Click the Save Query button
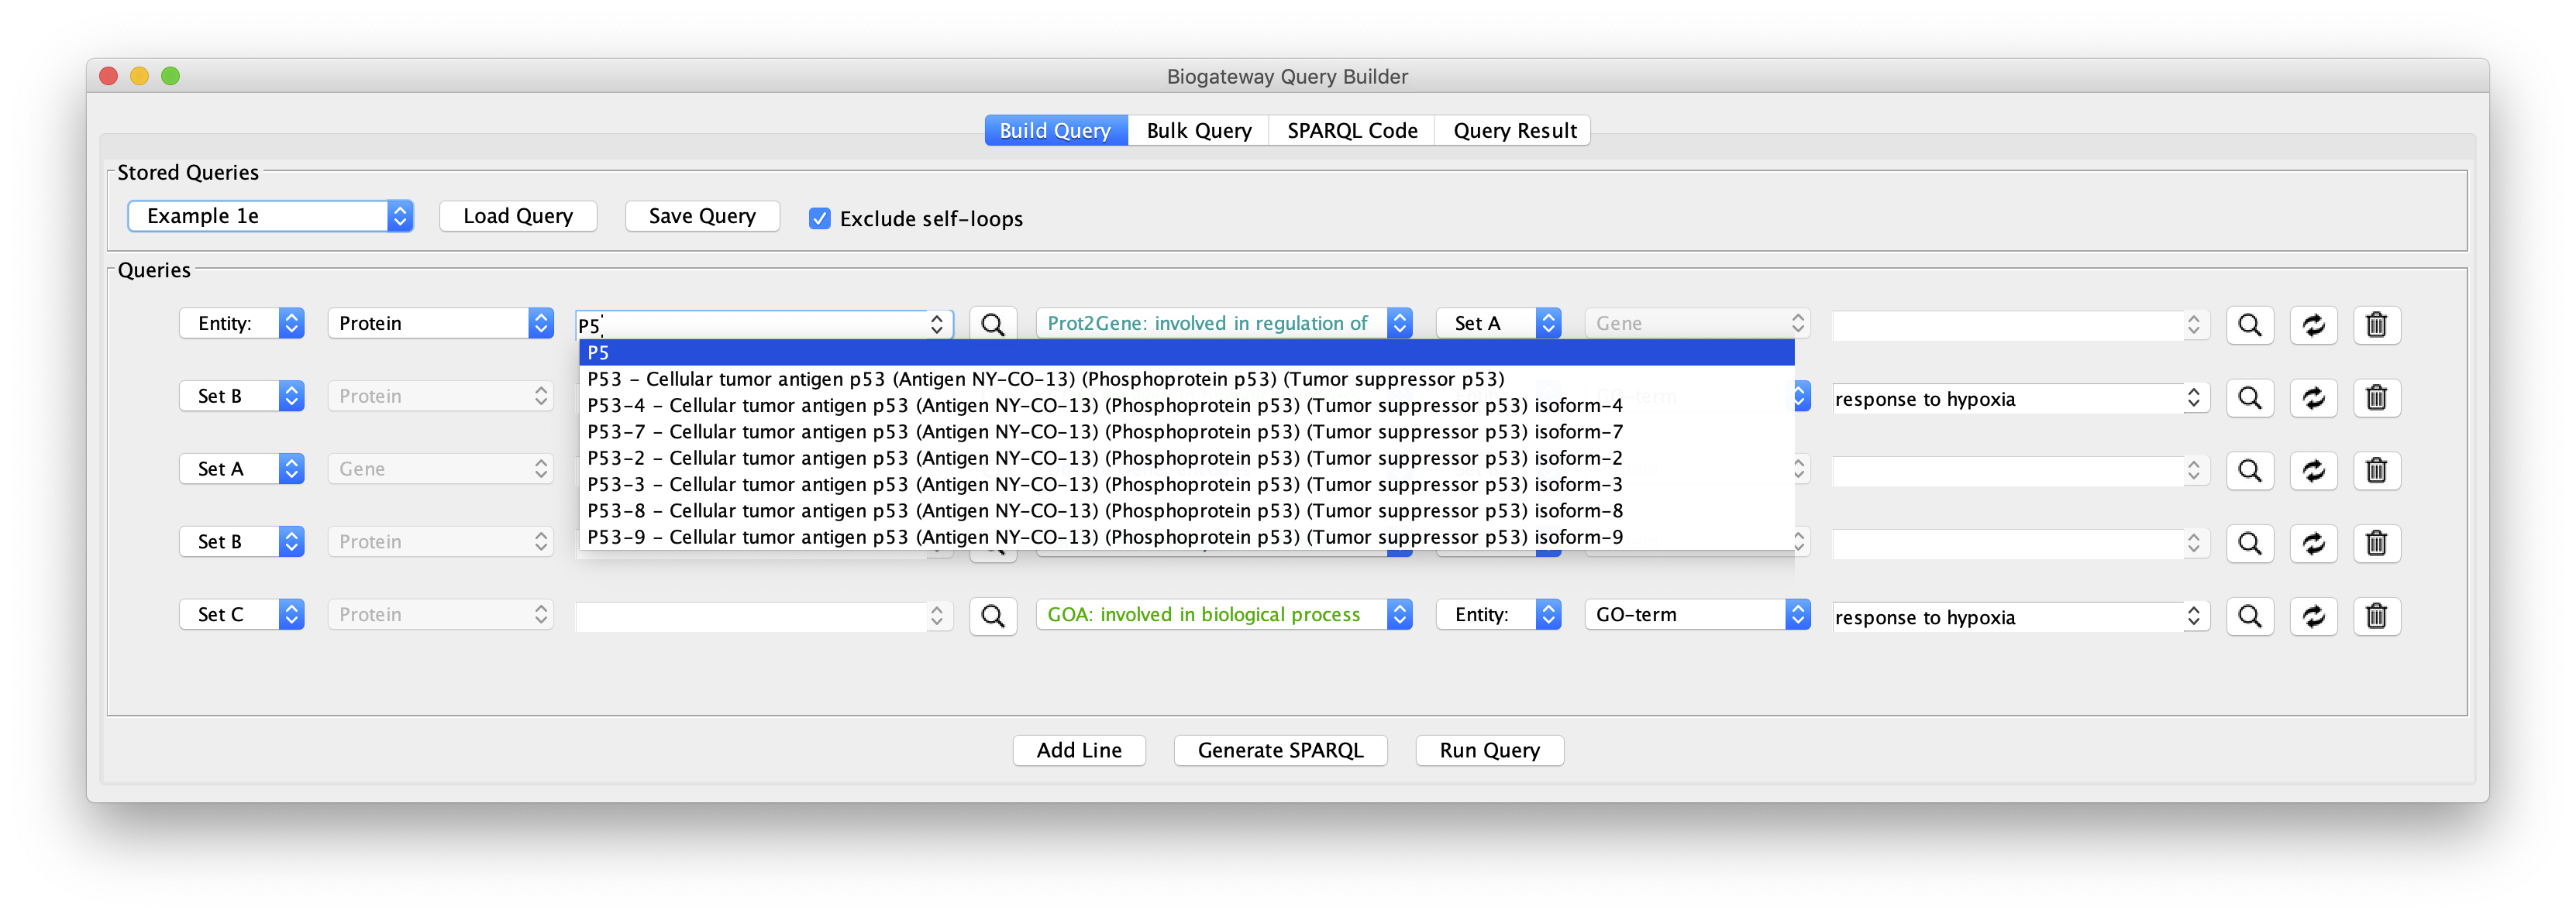2576x917 pixels. point(702,216)
